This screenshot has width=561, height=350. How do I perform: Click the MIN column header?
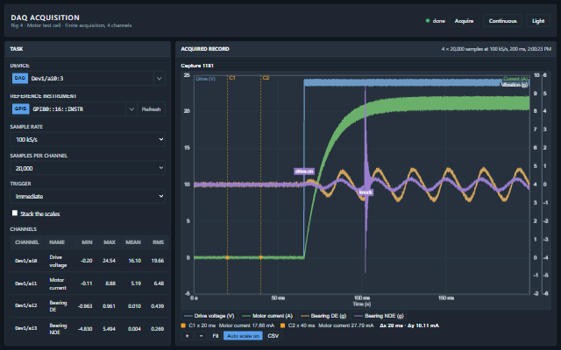tap(87, 242)
